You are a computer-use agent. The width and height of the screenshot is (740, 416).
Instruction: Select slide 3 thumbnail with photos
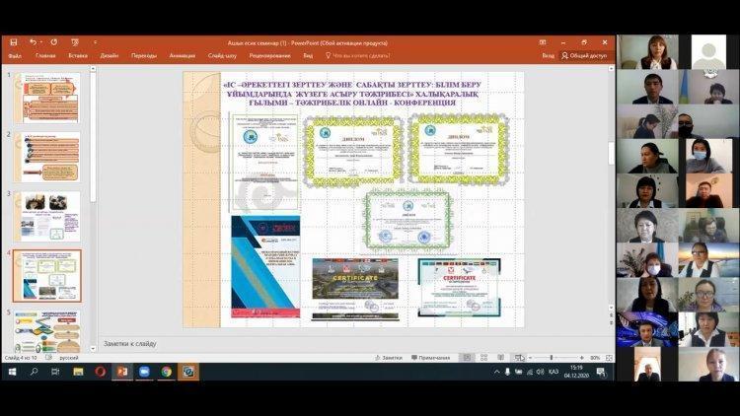(46, 217)
